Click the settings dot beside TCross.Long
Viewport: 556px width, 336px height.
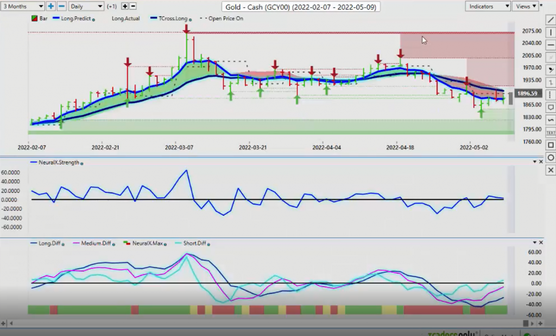191,20
